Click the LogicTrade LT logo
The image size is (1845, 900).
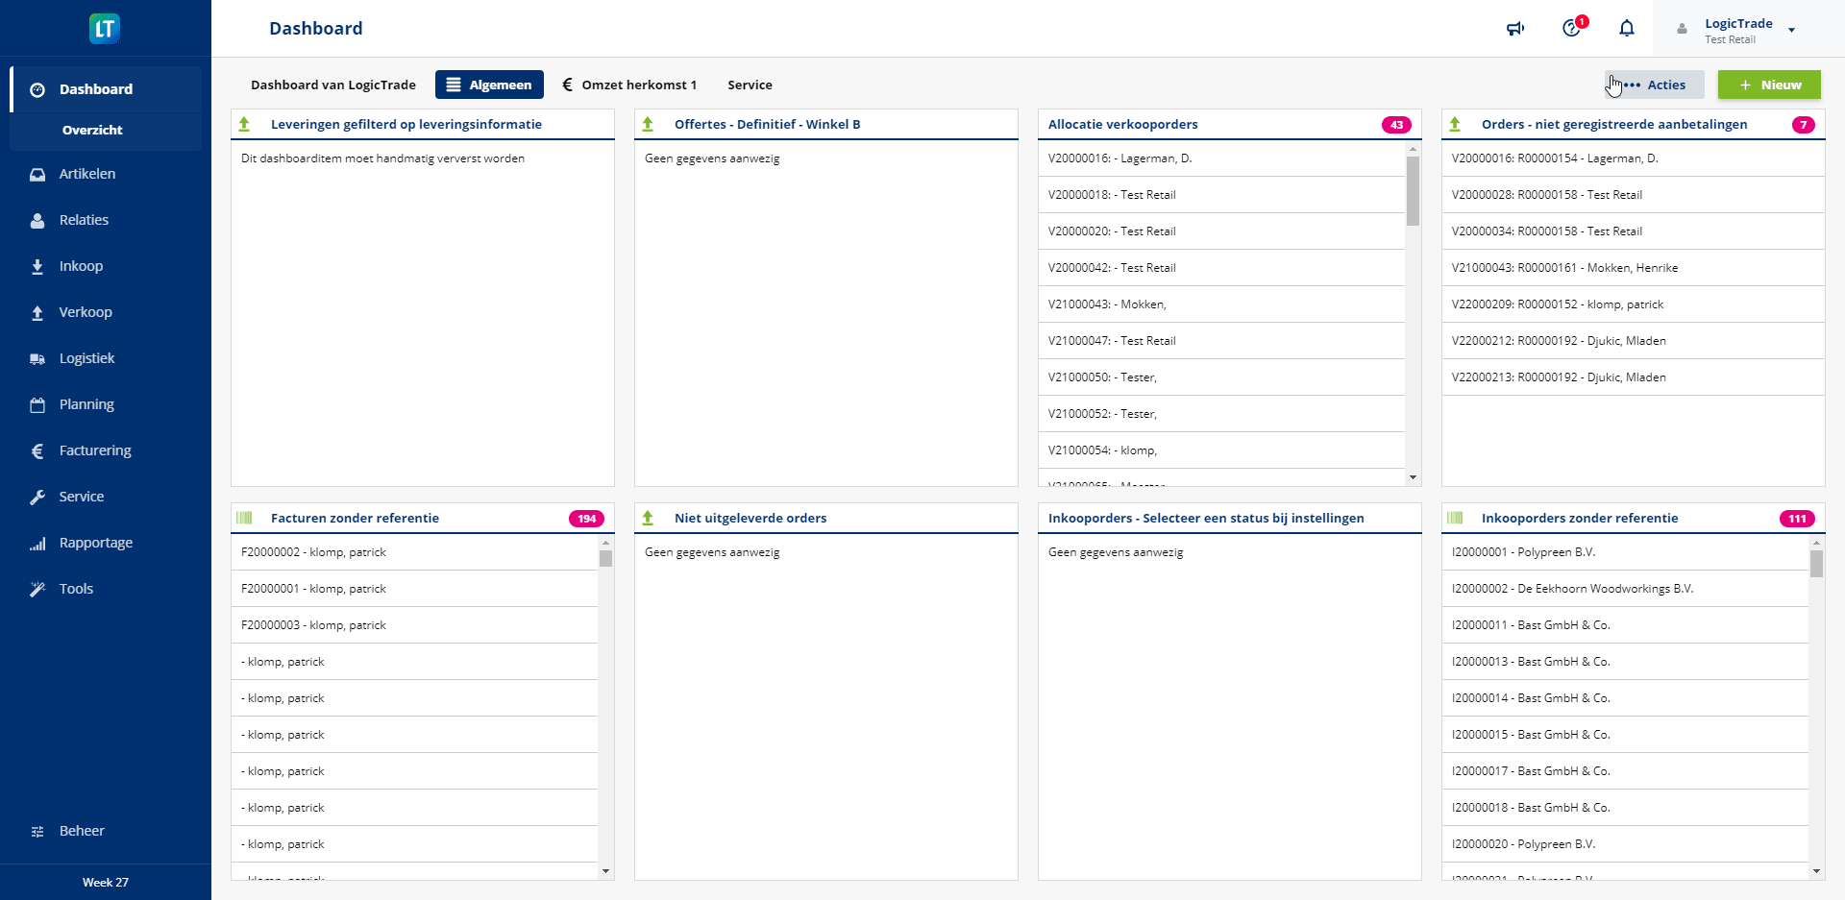pos(105,29)
